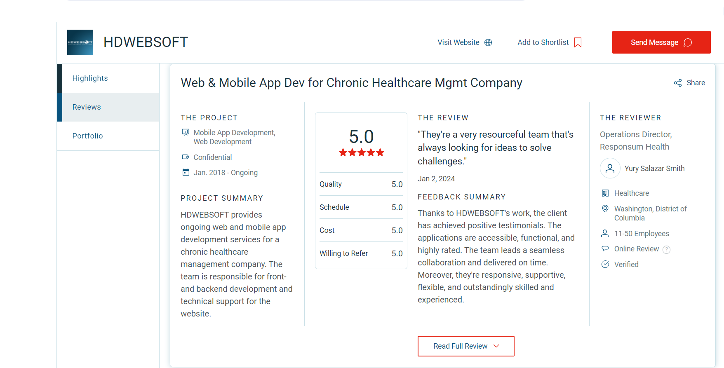Click the Share network icon
This screenshot has height=368, width=724.
(x=678, y=83)
